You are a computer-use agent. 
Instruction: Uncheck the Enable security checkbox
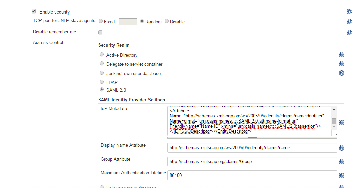(x=34, y=11)
